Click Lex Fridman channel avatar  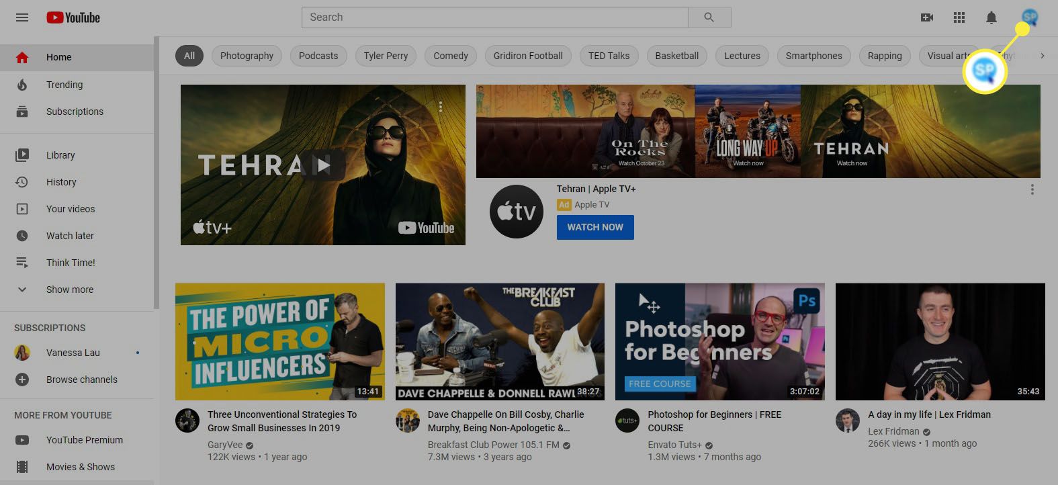click(x=848, y=421)
